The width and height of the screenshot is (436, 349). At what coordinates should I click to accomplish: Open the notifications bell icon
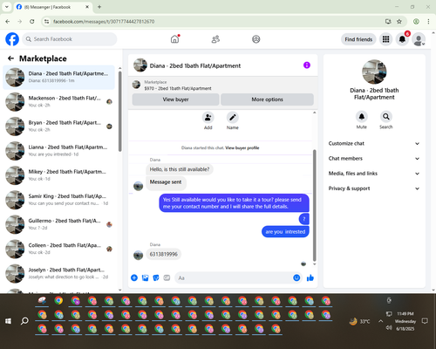pyautogui.click(x=402, y=39)
